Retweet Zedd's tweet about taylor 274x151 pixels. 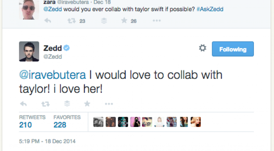pos(45,104)
